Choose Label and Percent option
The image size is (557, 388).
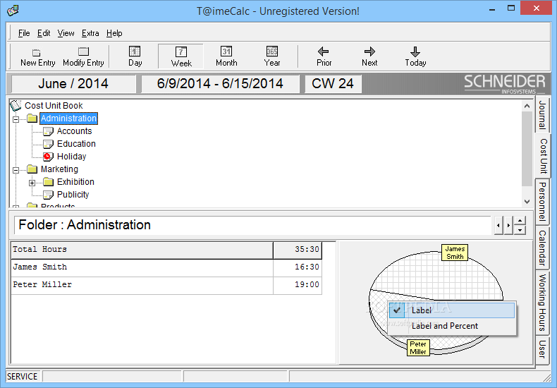(451, 326)
